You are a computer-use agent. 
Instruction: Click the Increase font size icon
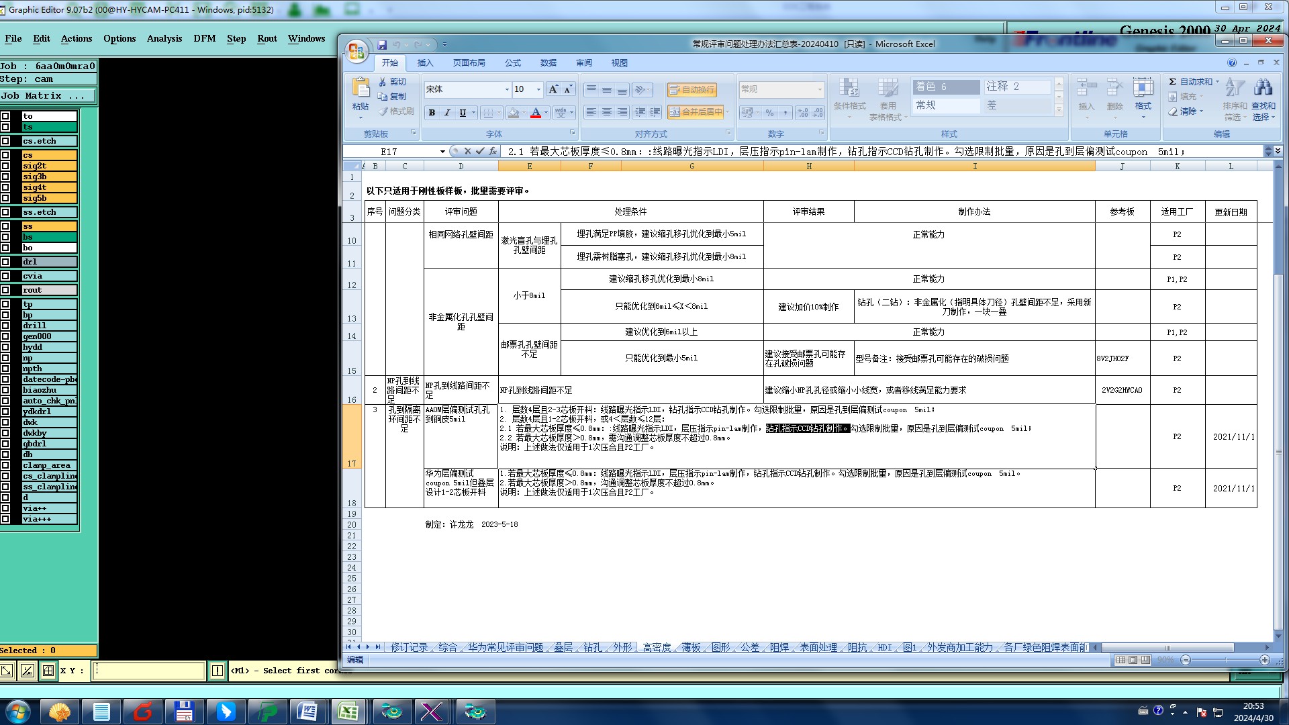pos(553,89)
